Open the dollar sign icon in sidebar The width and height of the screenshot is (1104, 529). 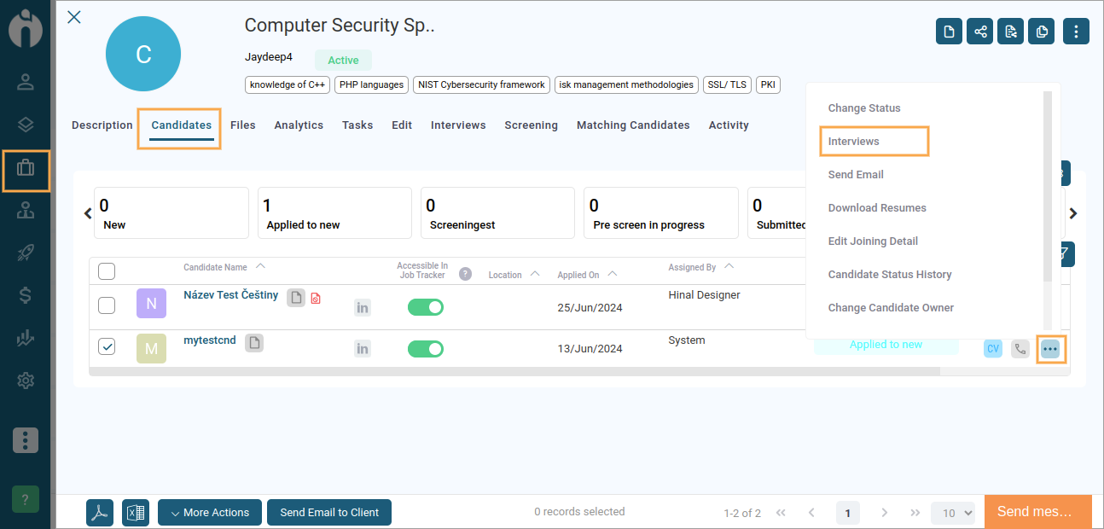26,296
